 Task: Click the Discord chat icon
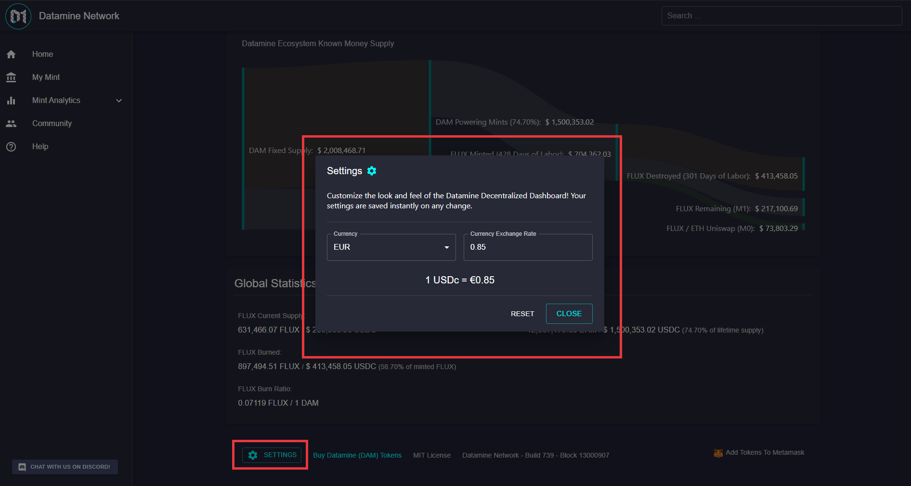tap(22, 467)
